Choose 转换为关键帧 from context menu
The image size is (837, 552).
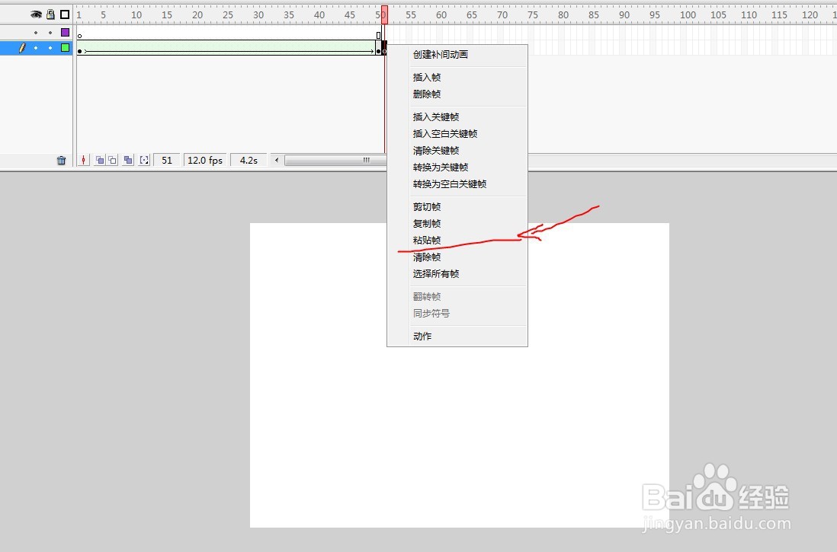[x=457, y=167]
